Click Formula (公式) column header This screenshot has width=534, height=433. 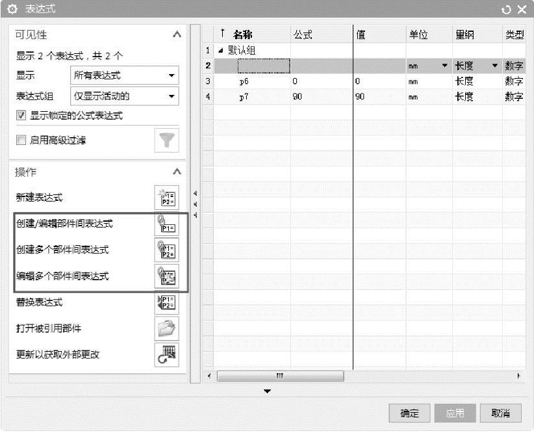pyautogui.click(x=322, y=34)
